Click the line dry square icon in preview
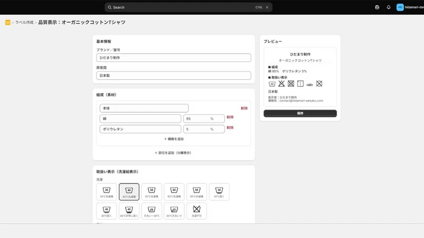The height and width of the screenshot is (238, 424). coord(301,84)
